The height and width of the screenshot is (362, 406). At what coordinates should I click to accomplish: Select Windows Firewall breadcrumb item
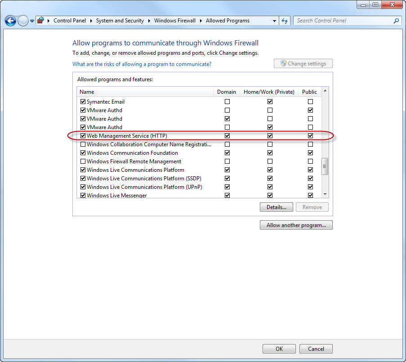(174, 21)
